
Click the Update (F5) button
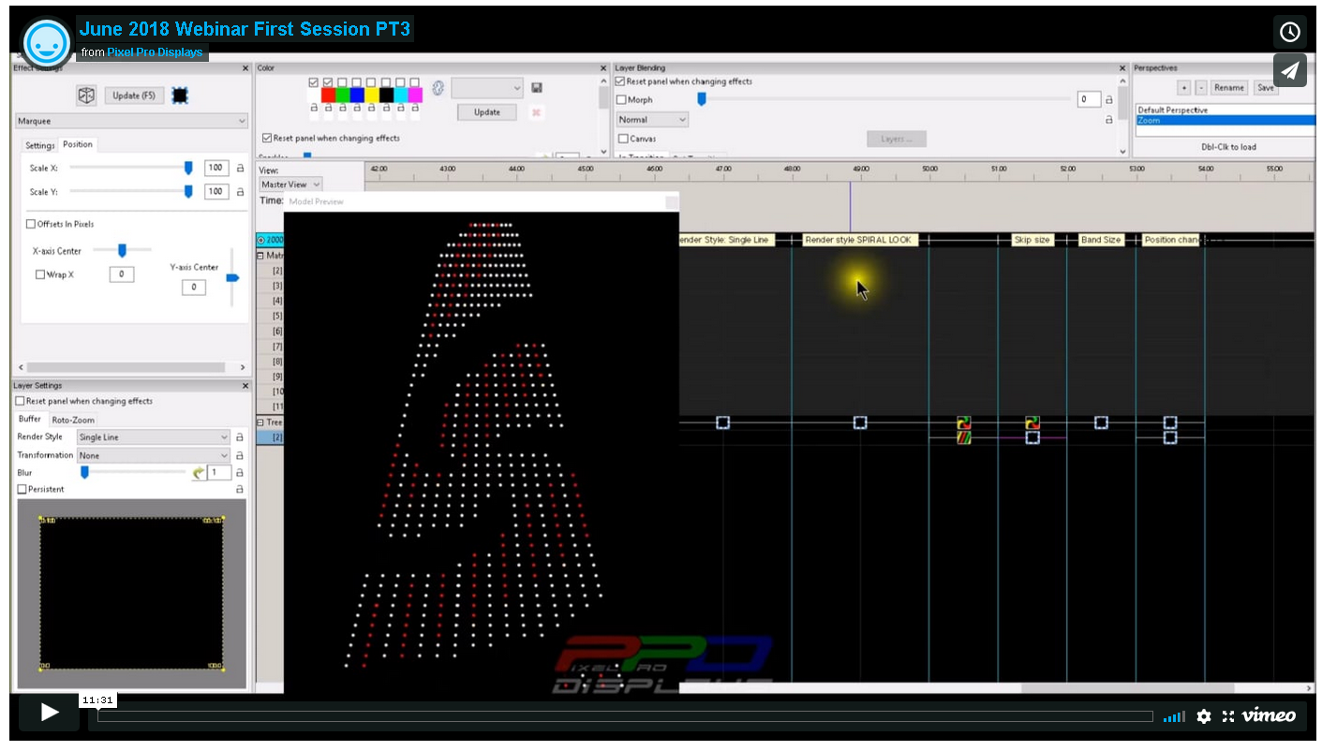pyautogui.click(x=134, y=96)
